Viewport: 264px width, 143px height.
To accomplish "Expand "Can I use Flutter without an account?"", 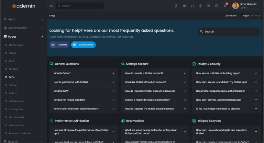I will [155, 82].
